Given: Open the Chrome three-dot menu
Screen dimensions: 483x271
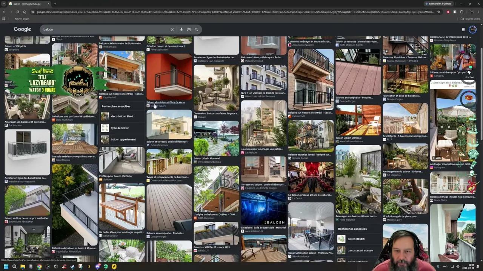Looking at the screenshot, I should 478,12.
